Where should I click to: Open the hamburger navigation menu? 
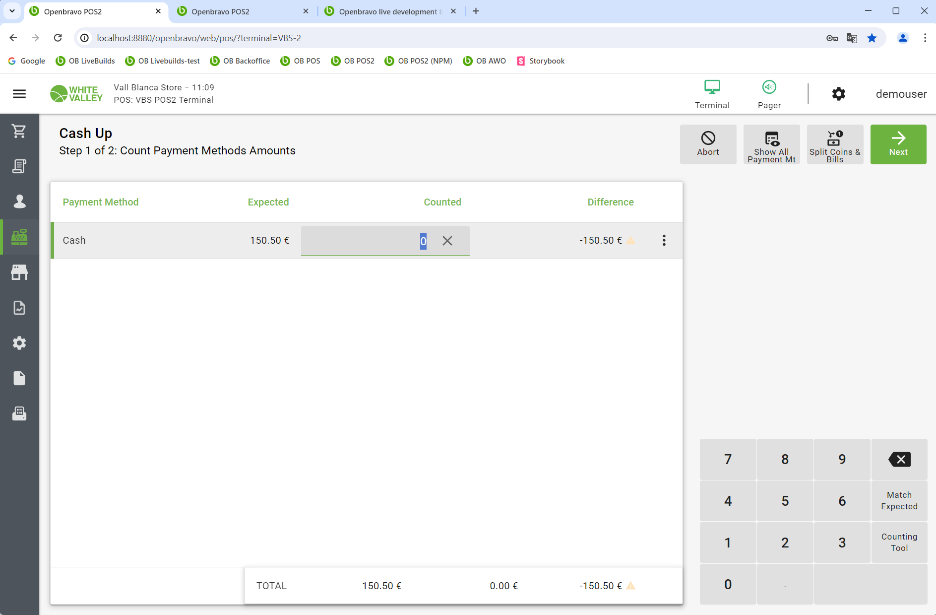pos(19,94)
